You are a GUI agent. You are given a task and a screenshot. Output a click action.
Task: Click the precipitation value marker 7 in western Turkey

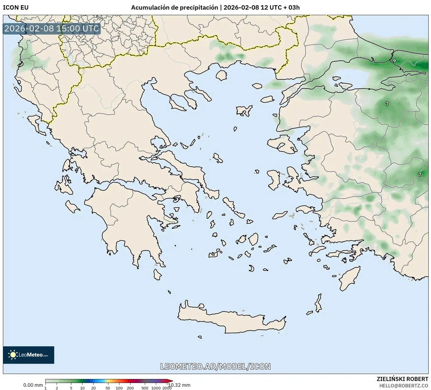387,103
